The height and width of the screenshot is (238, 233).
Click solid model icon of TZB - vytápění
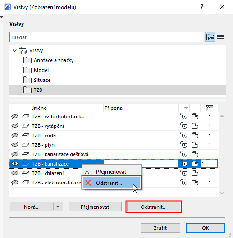(195, 126)
